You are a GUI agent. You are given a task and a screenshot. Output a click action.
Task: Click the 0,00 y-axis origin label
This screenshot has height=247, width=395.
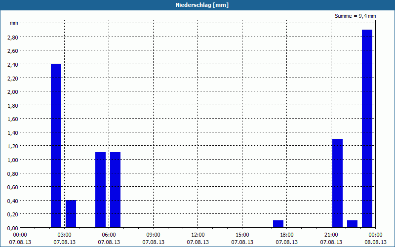click(x=13, y=228)
